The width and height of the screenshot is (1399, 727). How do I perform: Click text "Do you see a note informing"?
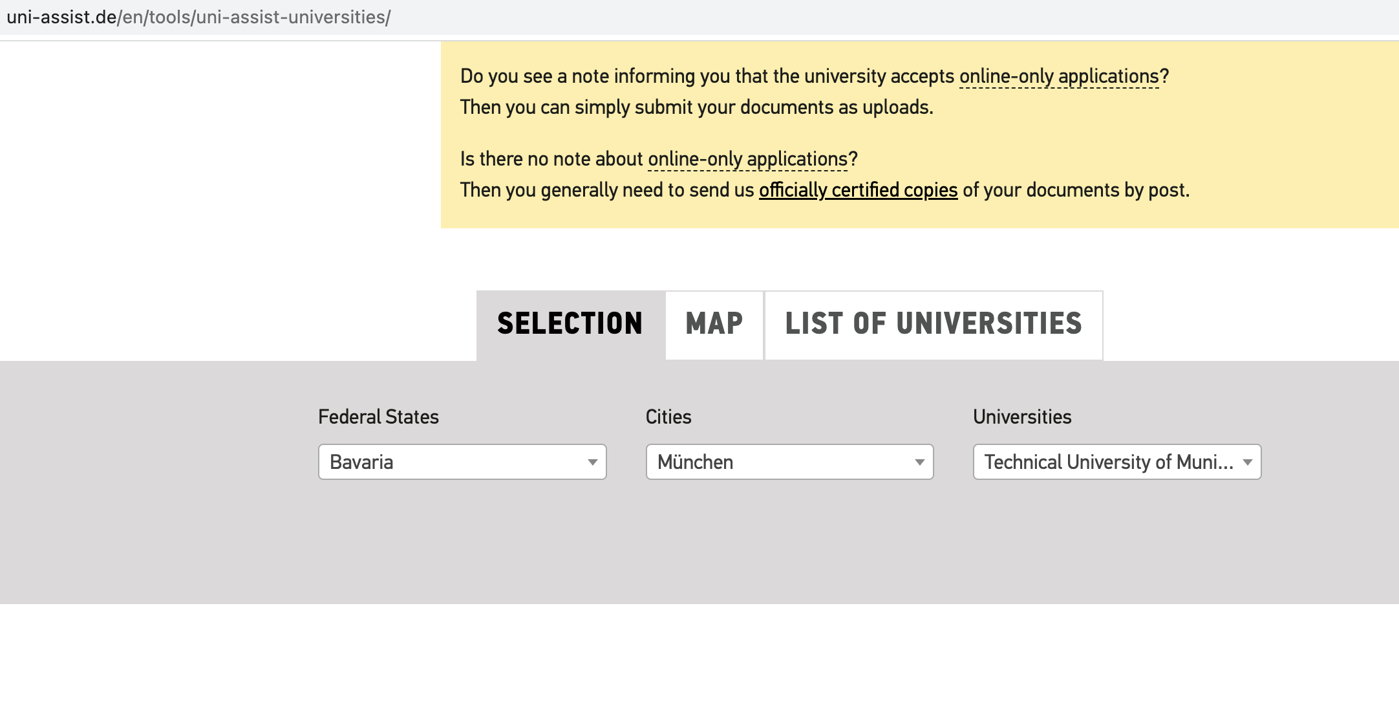pos(579,76)
